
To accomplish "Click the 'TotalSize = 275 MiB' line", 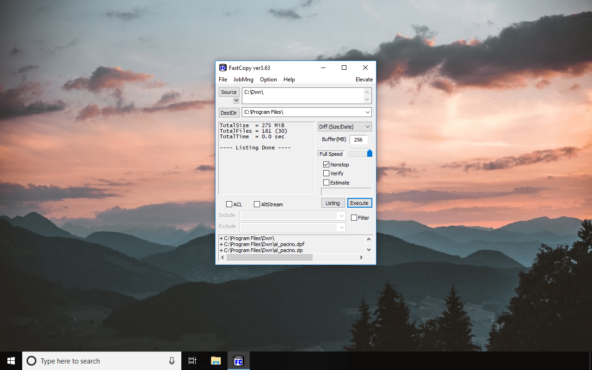I will (x=252, y=125).
